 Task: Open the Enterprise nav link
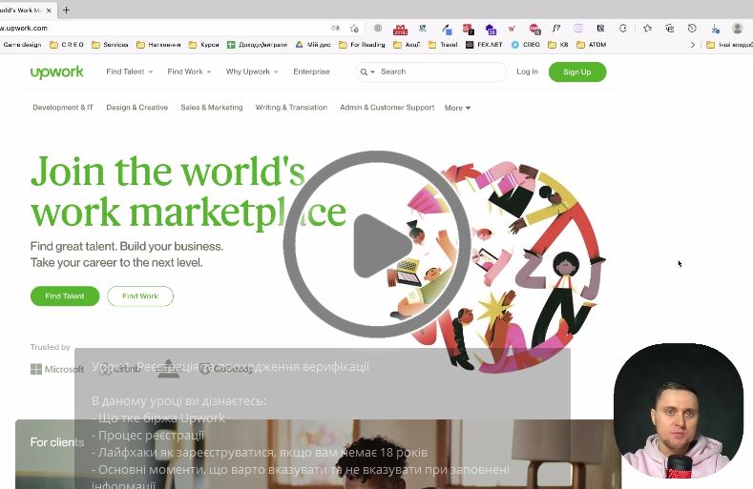pyautogui.click(x=312, y=71)
